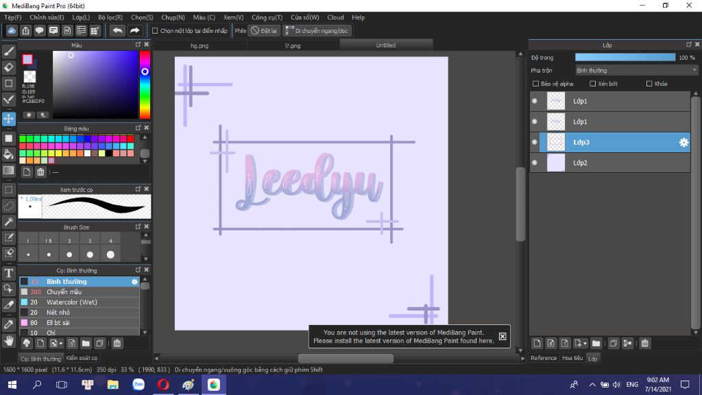Choose the rectangular Selection tool

pyautogui.click(x=8, y=190)
